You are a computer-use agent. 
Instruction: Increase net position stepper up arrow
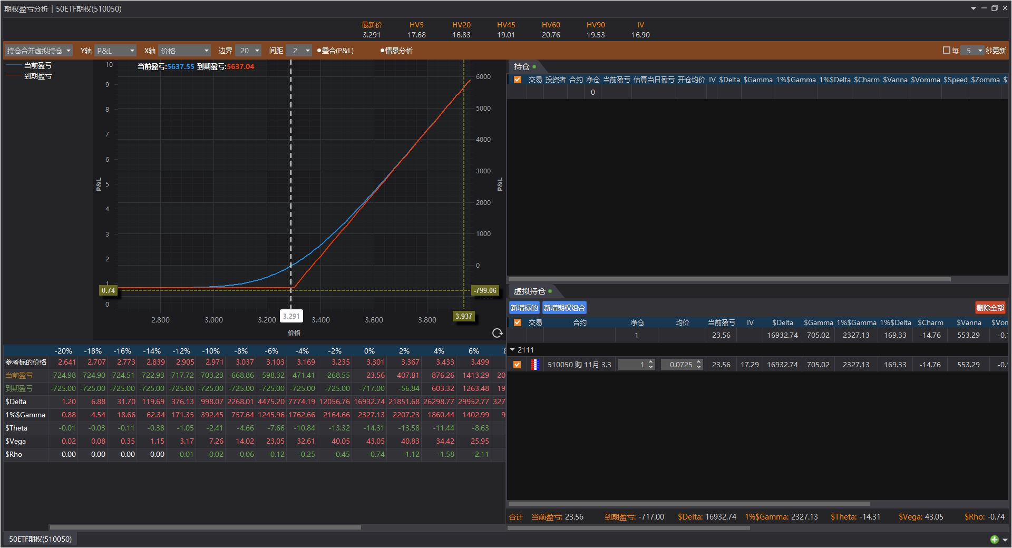[x=650, y=362]
